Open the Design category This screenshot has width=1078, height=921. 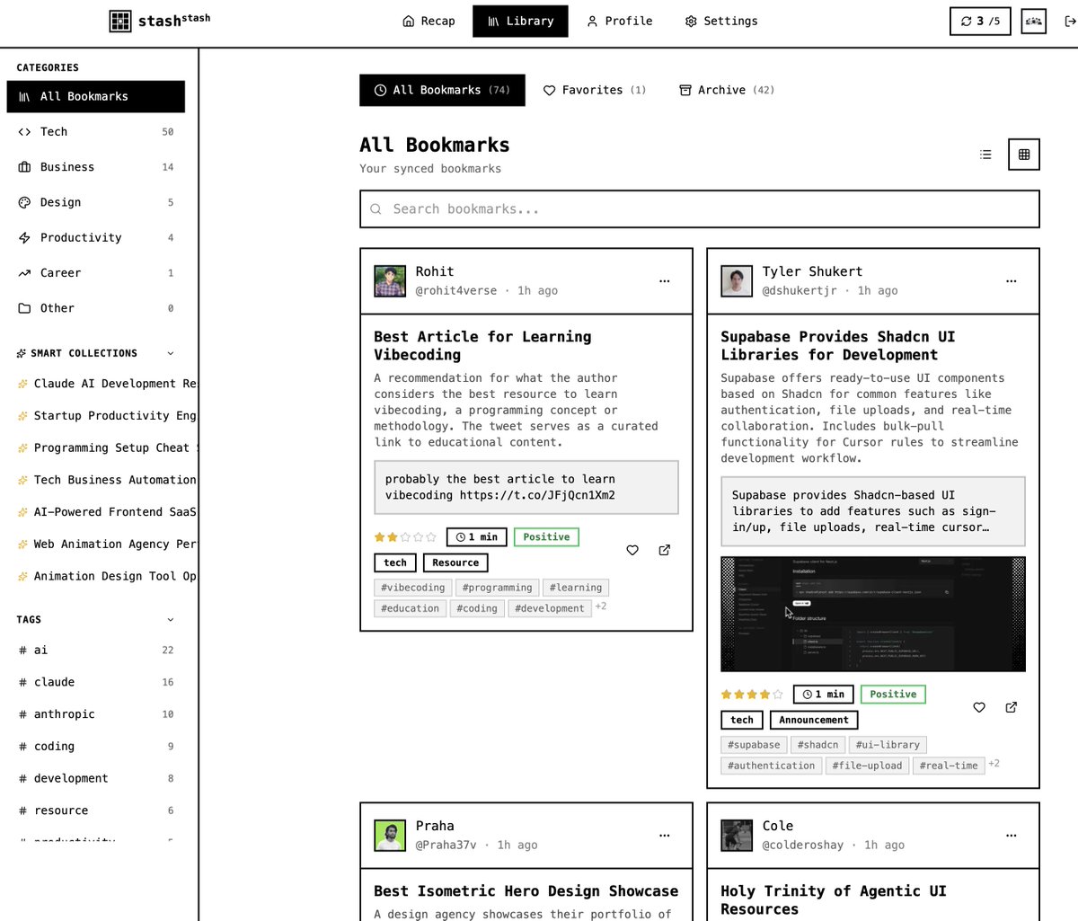click(96, 202)
